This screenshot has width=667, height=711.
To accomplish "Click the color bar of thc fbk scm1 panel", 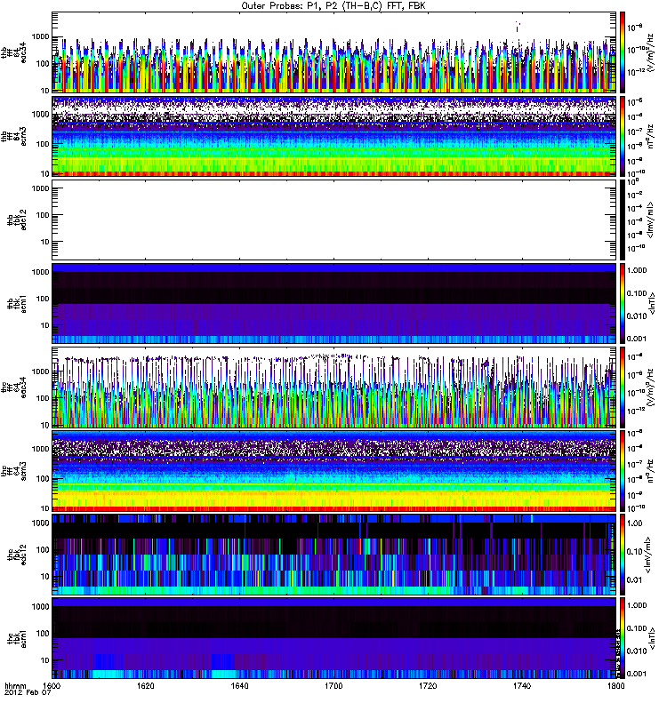I will (623, 638).
